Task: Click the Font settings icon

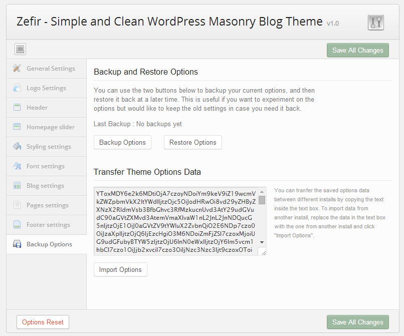Action: tap(17, 166)
